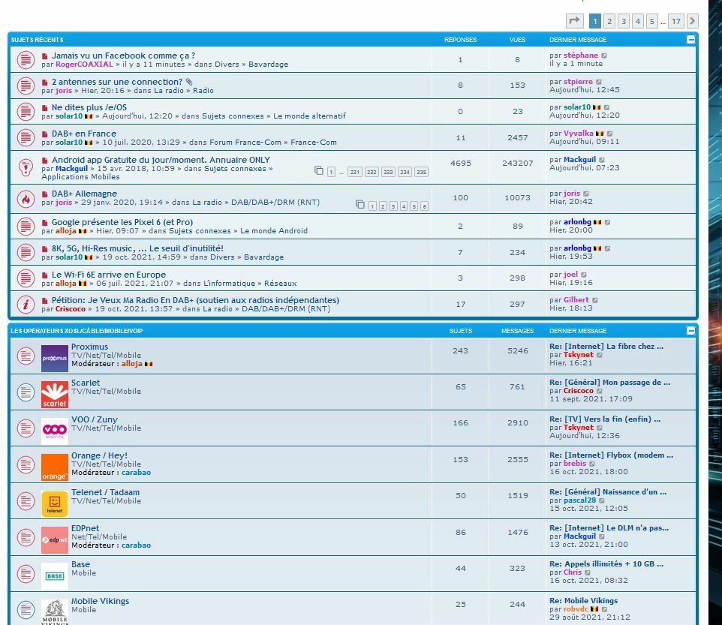The image size is (722, 625).
Task: Open the Base forum
Action: coord(80,563)
